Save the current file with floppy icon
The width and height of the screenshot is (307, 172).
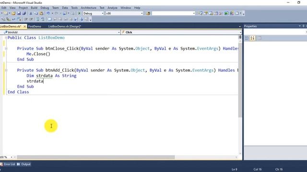pyautogui.click(x=19, y=13)
